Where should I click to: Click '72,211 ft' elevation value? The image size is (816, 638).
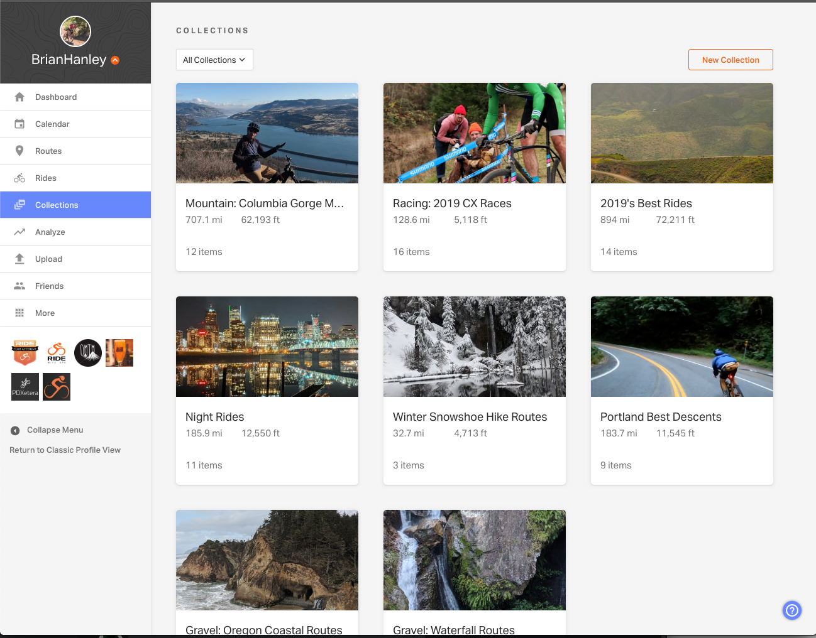click(x=675, y=220)
